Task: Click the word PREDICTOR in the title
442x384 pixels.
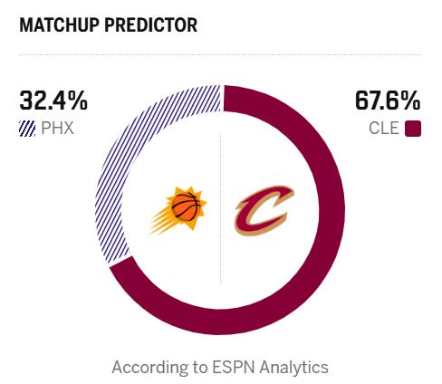Action: 151,24
